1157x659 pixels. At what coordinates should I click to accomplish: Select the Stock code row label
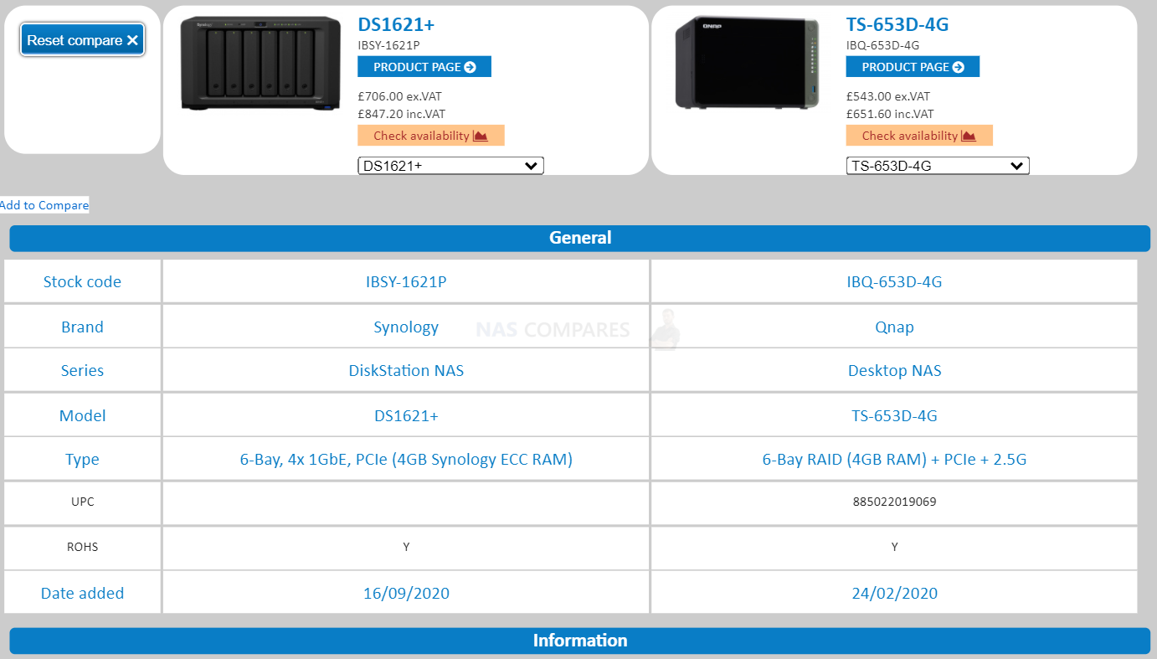(x=82, y=281)
